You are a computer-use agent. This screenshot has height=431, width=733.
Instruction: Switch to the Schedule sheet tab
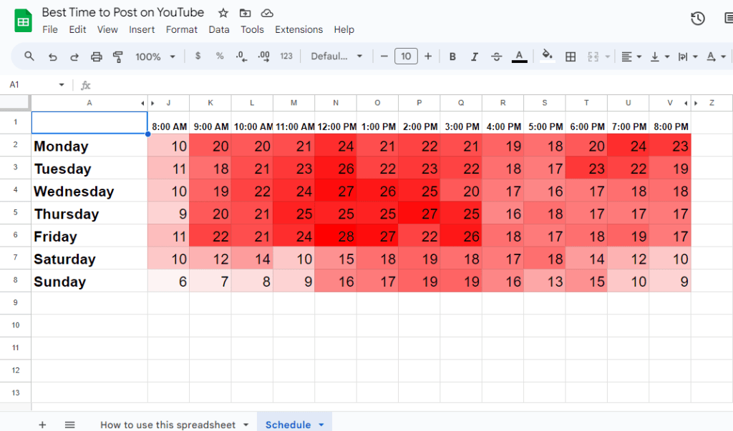(x=289, y=424)
